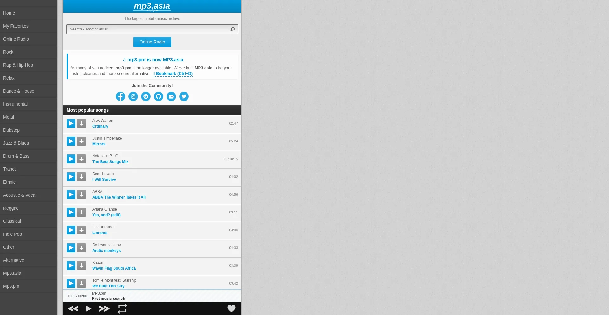Skip to next track in player
Viewport: 609px width, 315px height.
click(x=104, y=309)
